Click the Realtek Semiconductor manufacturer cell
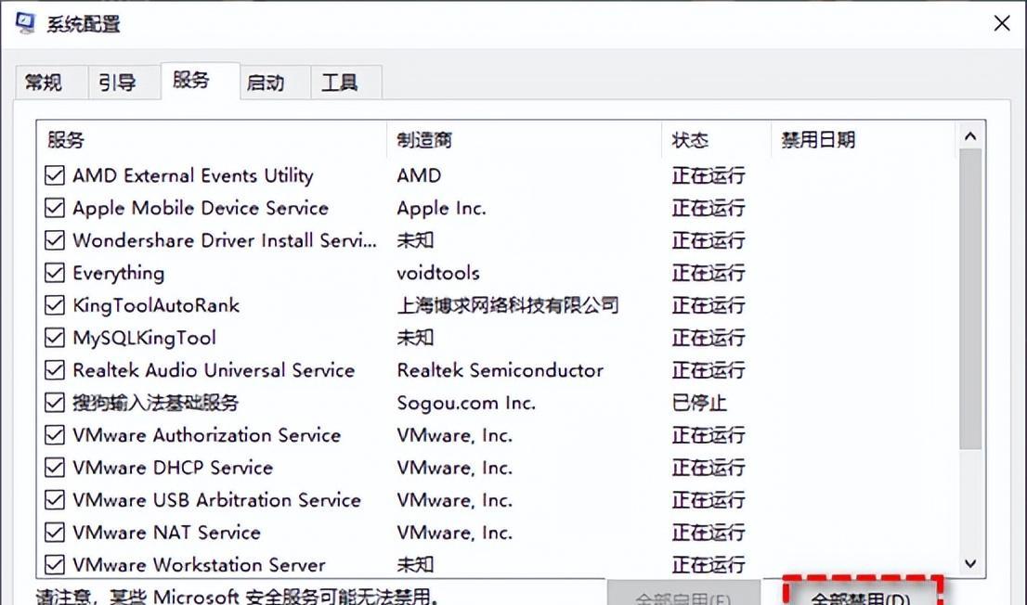 [500, 370]
